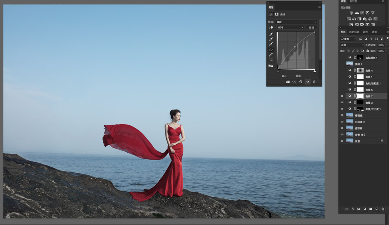Click the midpoint control point on the curve

(295, 47)
